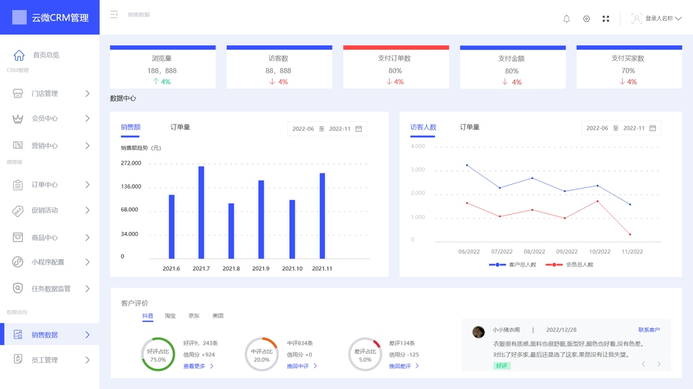Switch to 订单量 tab in sales chart
The height and width of the screenshot is (389, 693).
[181, 127]
